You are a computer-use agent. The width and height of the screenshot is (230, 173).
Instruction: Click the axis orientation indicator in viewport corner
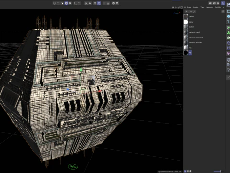coord(177,12)
